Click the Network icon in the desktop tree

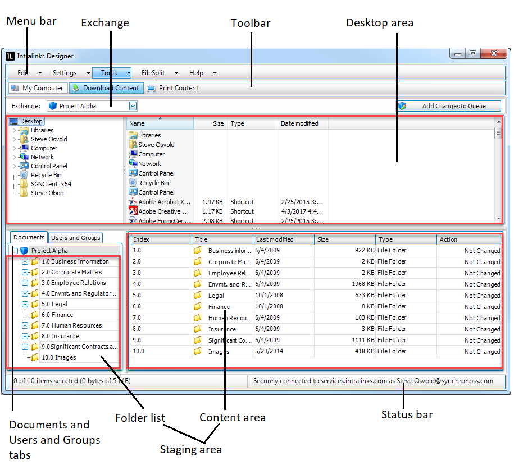tap(24, 157)
